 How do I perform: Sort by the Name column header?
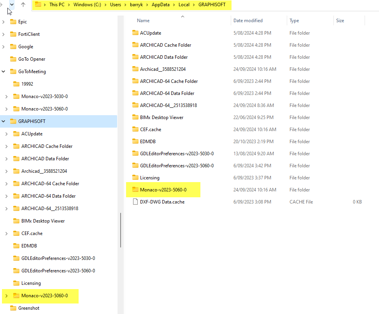click(x=143, y=21)
